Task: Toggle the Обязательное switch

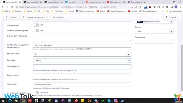Action: [36, 25]
